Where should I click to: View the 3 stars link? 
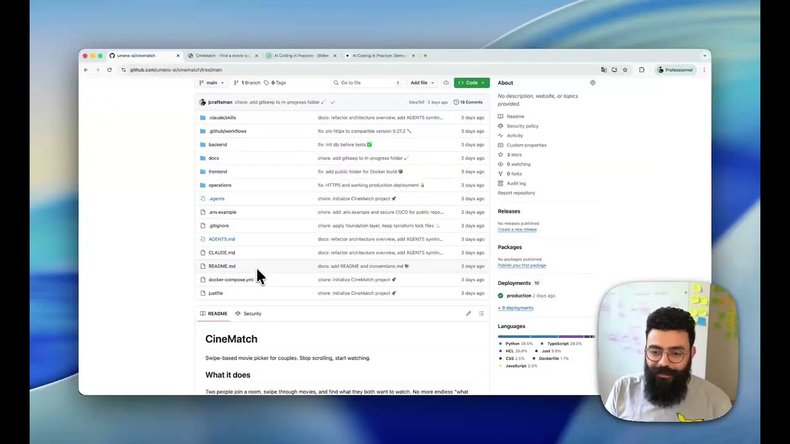pyautogui.click(x=514, y=155)
